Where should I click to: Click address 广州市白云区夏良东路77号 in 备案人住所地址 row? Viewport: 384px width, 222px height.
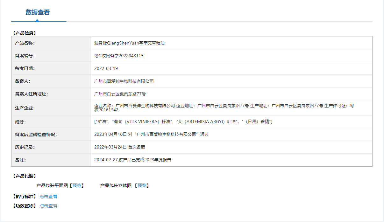[120, 94]
